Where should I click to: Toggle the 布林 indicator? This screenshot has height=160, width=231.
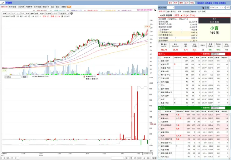[27, 13]
